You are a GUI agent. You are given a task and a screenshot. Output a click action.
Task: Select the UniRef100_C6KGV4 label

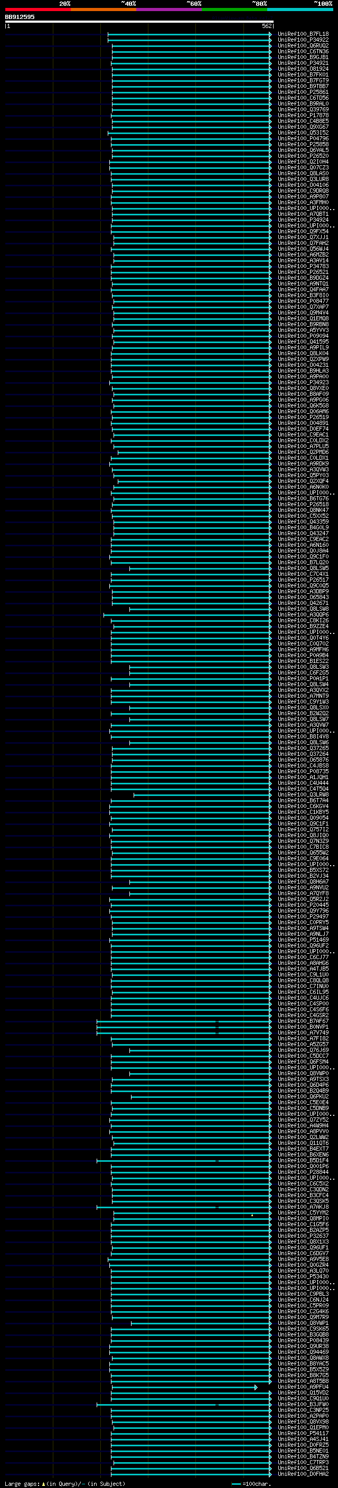click(x=303, y=807)
